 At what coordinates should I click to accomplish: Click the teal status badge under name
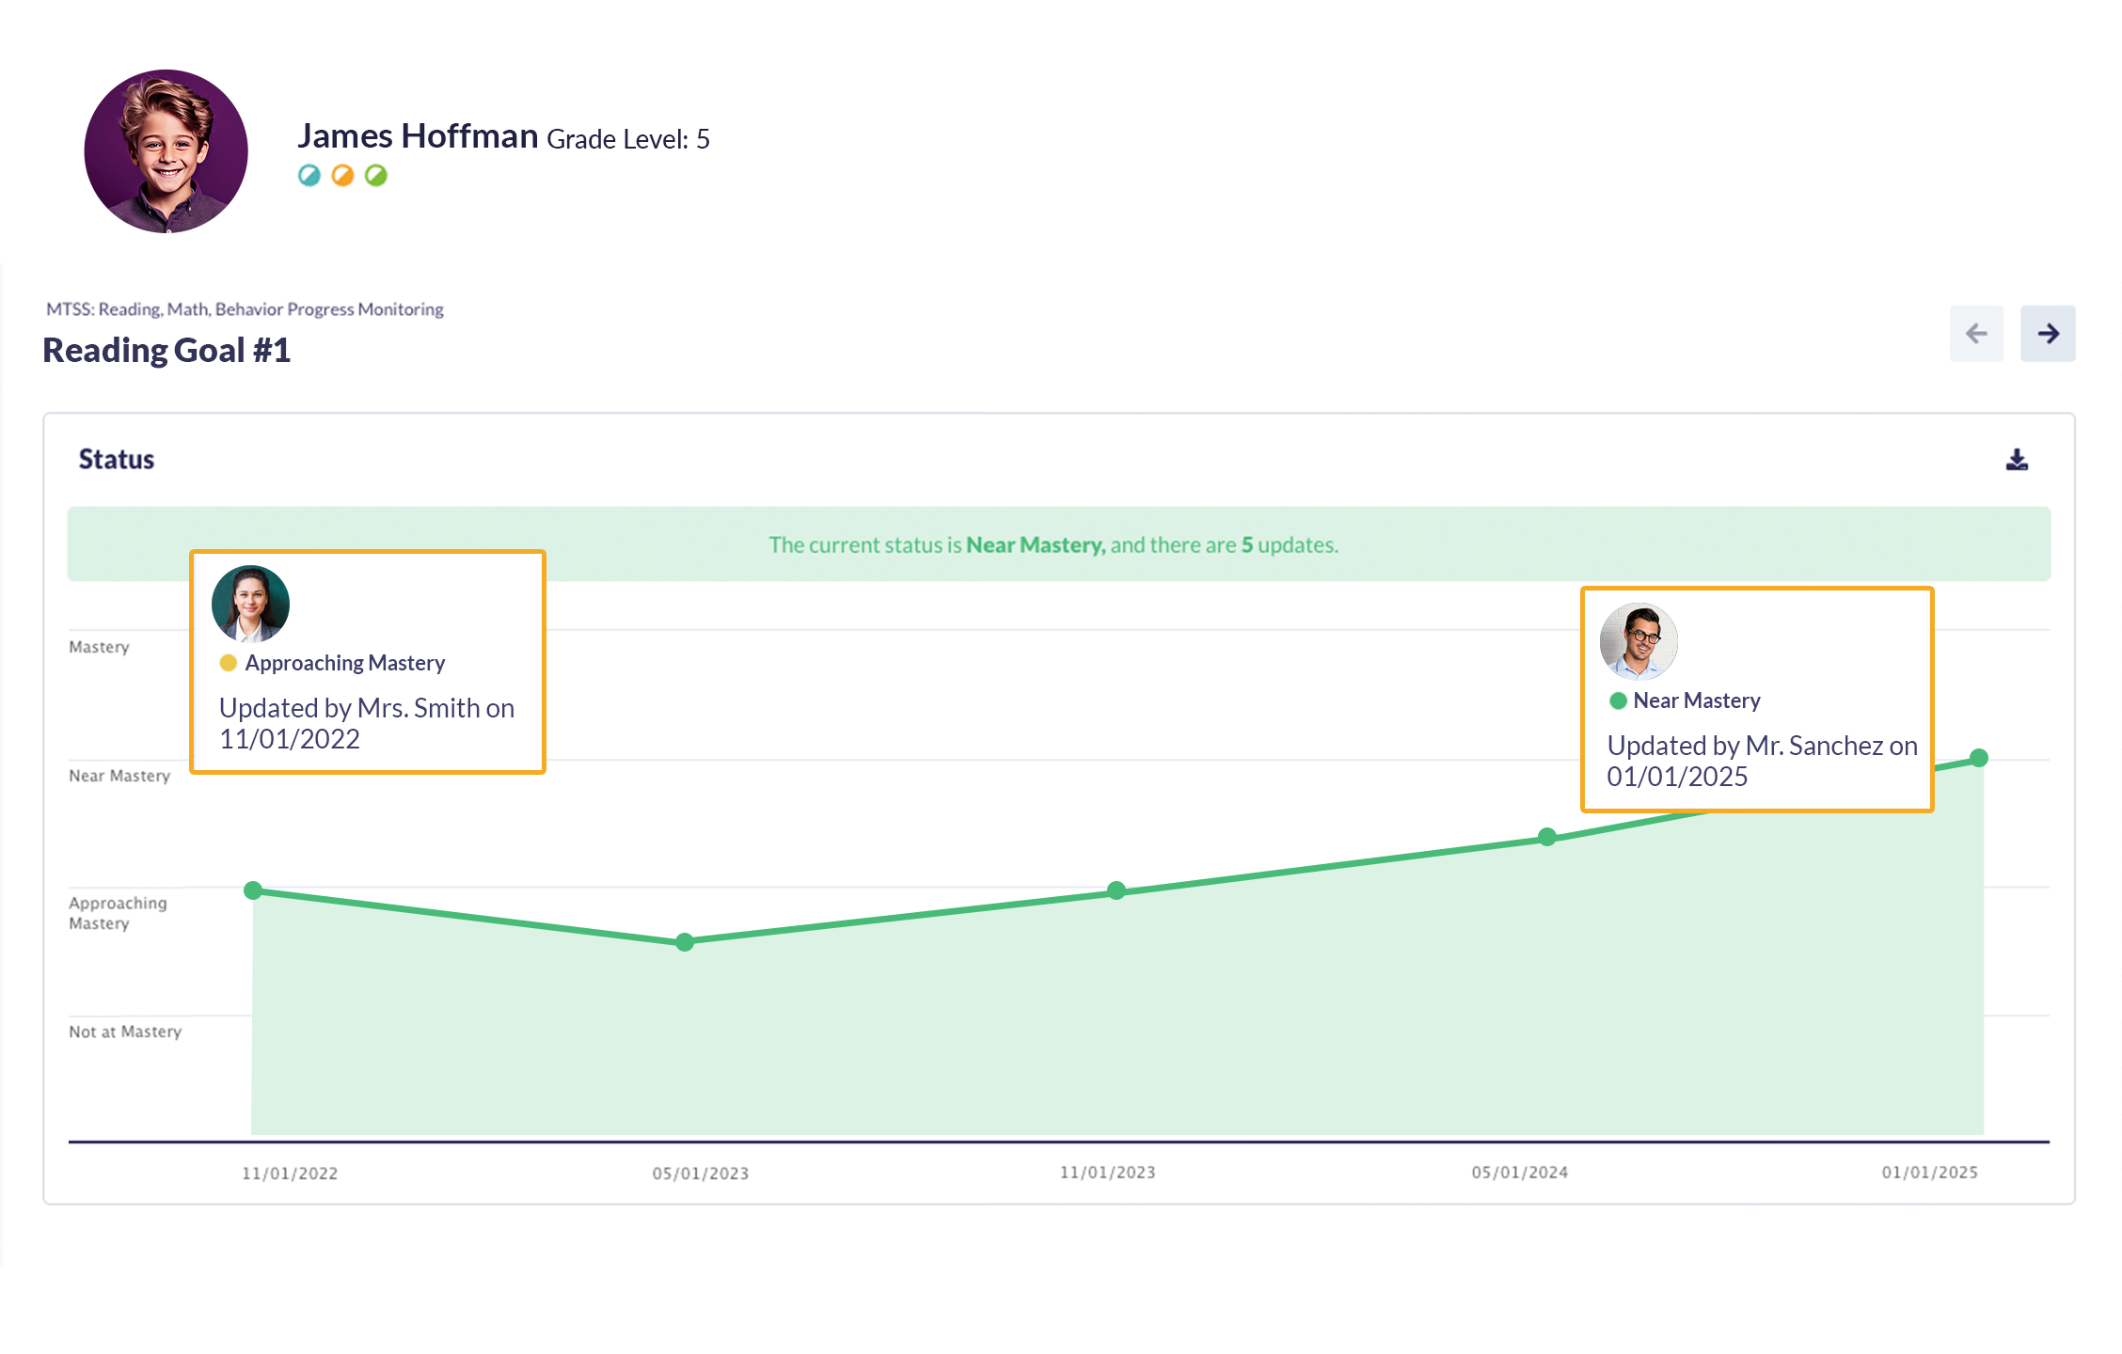click(309, 176)
